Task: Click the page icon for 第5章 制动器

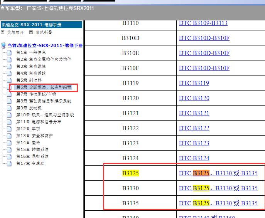Action: tap(9, 80)
